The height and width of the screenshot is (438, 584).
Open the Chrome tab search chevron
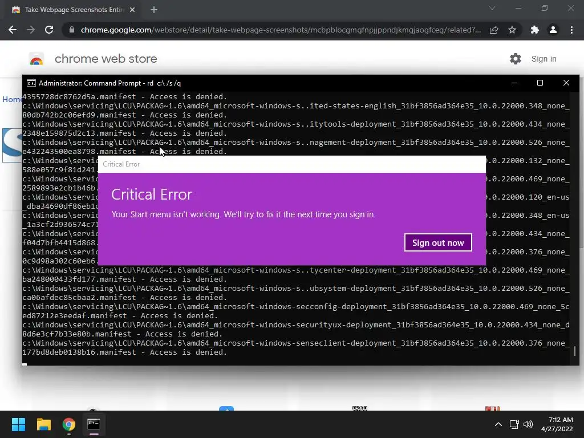(x=492, y=8)
